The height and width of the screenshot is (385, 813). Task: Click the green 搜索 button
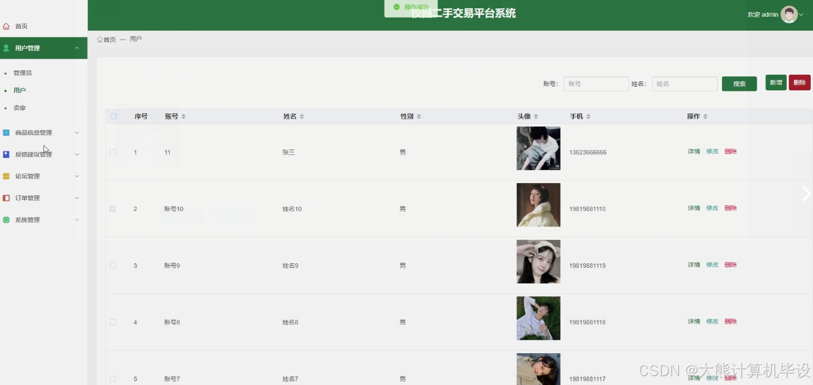coord(739,84)
